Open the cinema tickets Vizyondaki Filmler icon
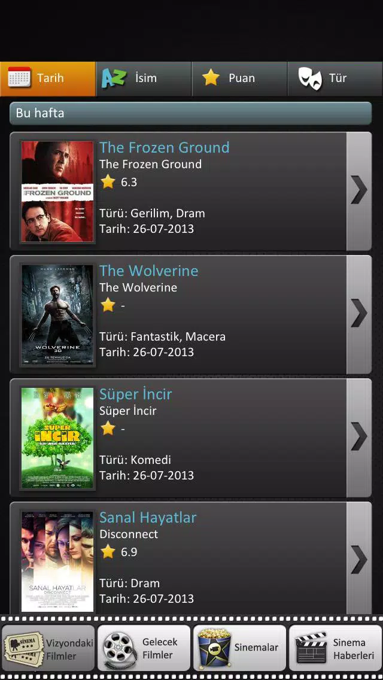 pos(23,648)
